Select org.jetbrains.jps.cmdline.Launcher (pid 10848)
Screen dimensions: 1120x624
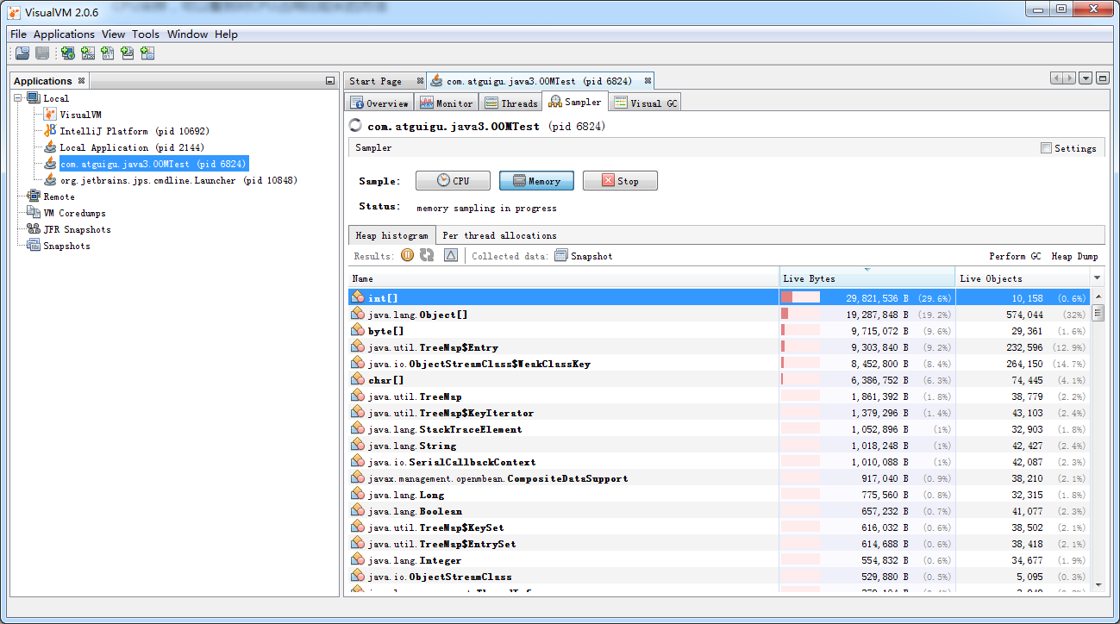click(178, 180)
